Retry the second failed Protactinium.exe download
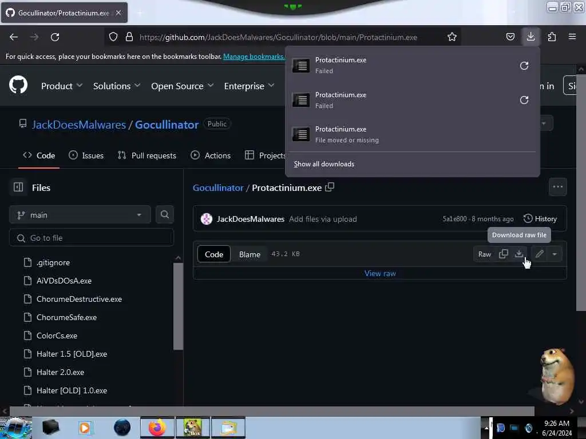 tap(524, 100)
